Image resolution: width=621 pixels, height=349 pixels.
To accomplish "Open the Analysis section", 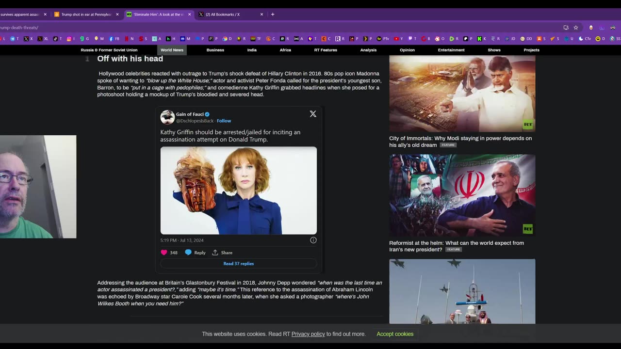I will [x=368, y=50].
